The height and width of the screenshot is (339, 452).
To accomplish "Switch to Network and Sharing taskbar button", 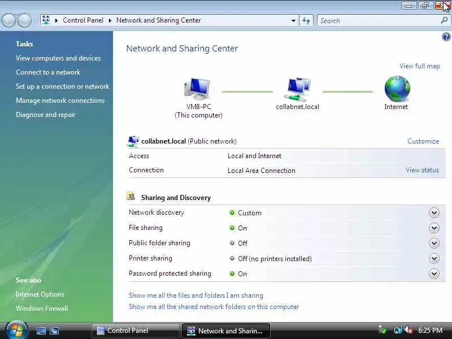I will [226, 331].
